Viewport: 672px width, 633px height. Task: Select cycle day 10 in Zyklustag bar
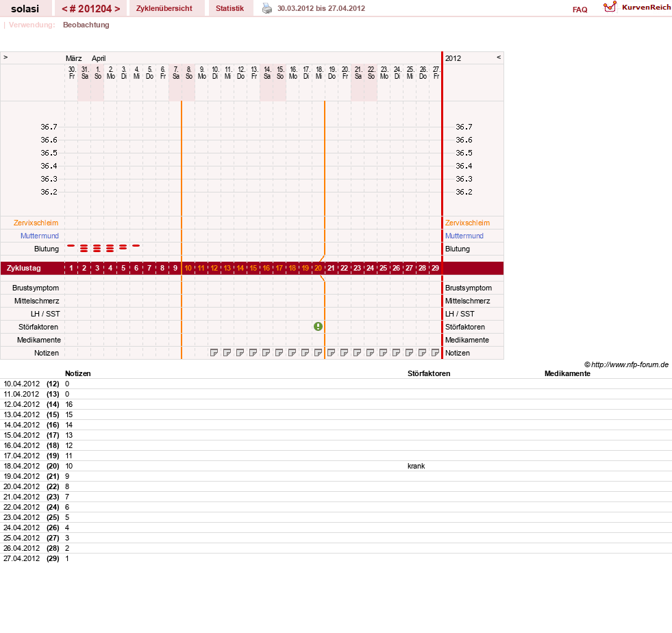coord(188,268)
